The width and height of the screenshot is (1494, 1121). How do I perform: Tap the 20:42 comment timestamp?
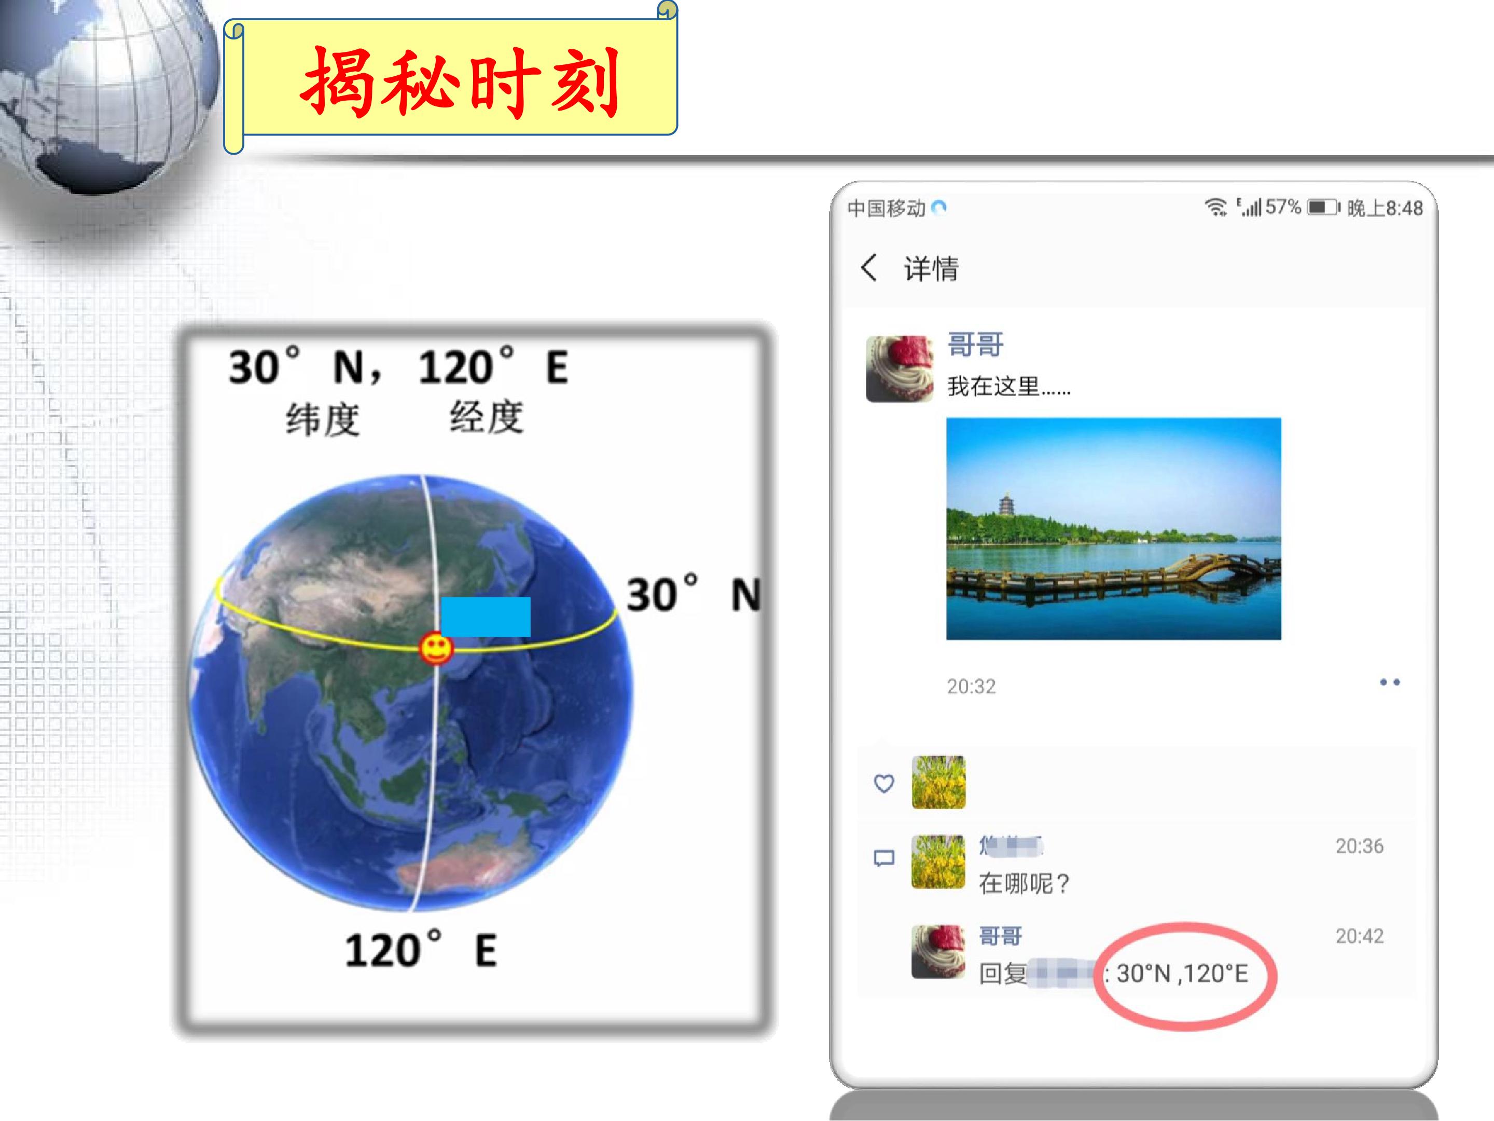1360,936
